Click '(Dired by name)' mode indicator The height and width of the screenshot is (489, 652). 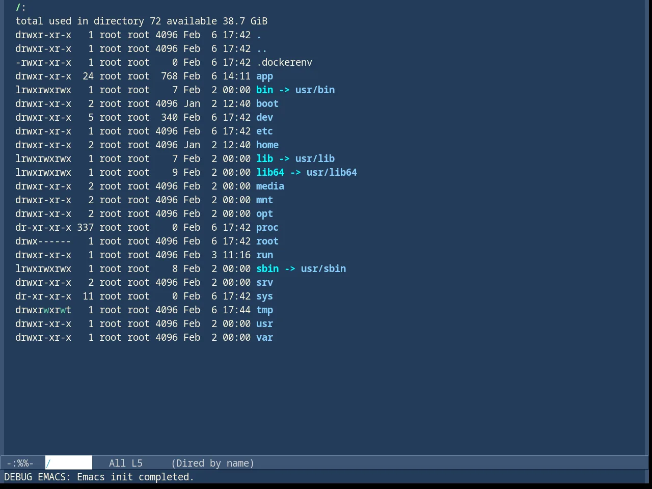coord(212,463)
